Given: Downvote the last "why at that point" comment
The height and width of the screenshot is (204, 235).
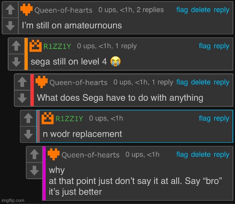Looking at the screenshot, I should point(34,171).
